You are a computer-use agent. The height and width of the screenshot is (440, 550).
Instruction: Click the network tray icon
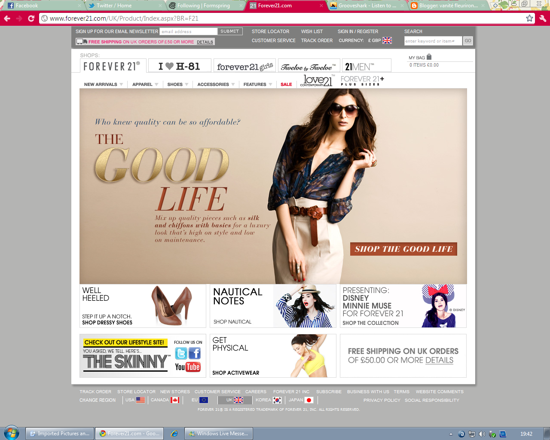472,434
